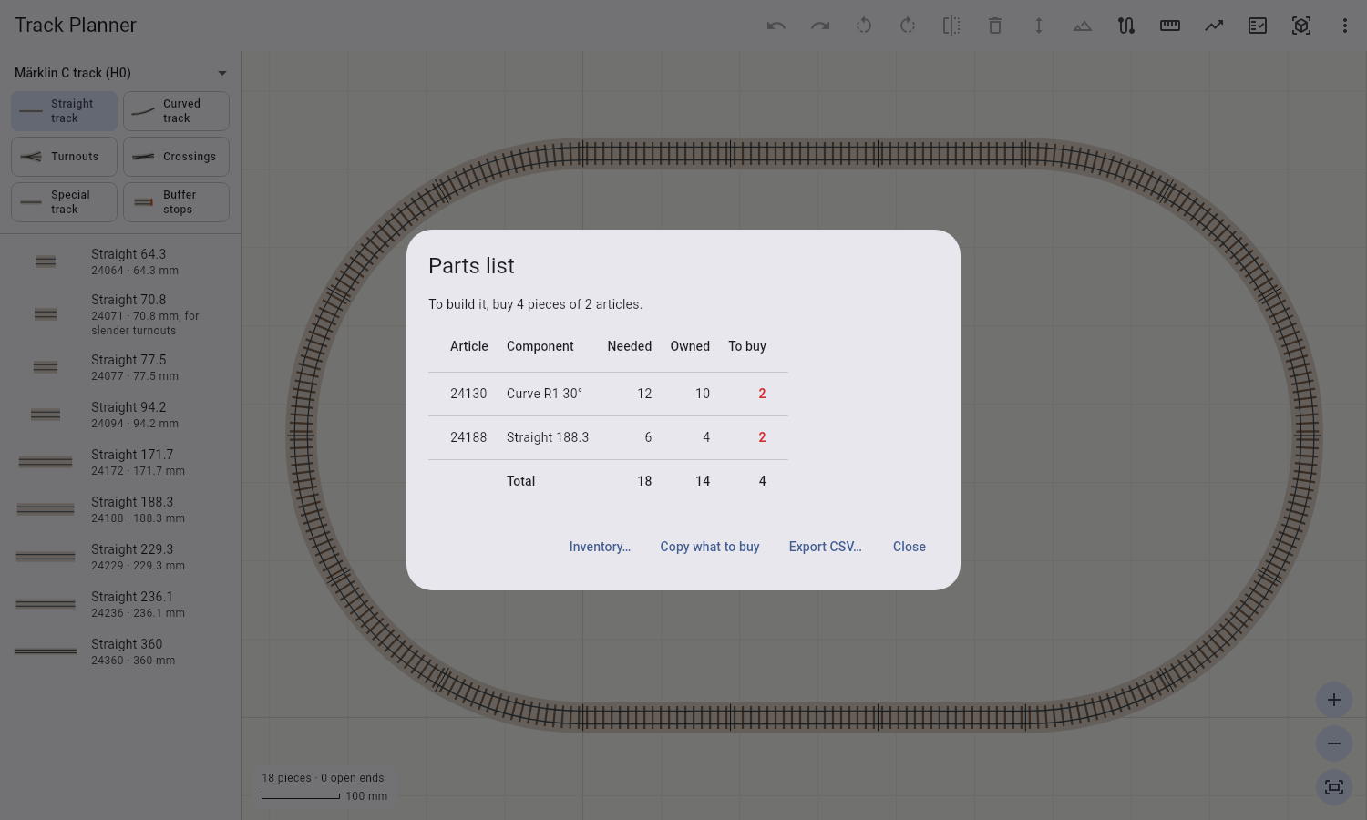Click Inventory... in Parts list dialog
The height and width of the screenshot is (820, 1367).
point(600,547)
